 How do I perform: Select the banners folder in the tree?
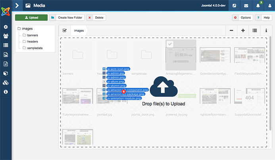pos(30,35)
